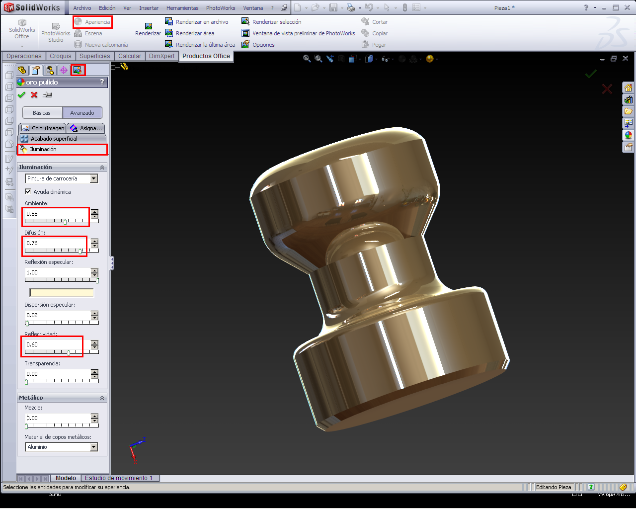Click Ventana de vista preliminar de PhotoWorks
Image resolution: width=636 pixels, height=509 pixels.
pos(298,33)
